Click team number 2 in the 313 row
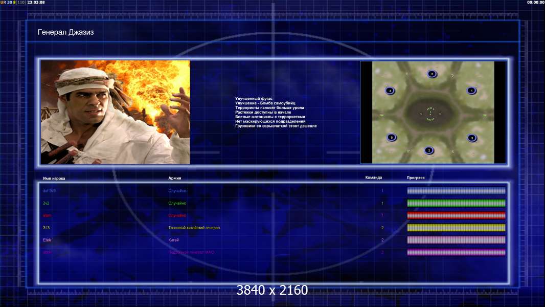Image resolution: width=545 pixels, height=307 pixels. coord(382,228)
